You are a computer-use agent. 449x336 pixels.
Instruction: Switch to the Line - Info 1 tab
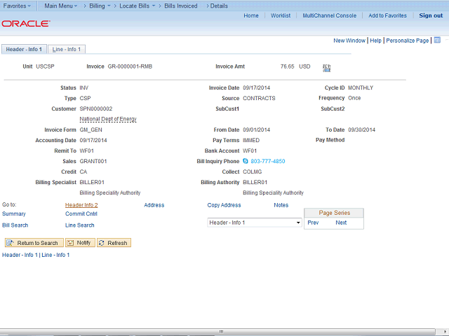click(67, 49)
